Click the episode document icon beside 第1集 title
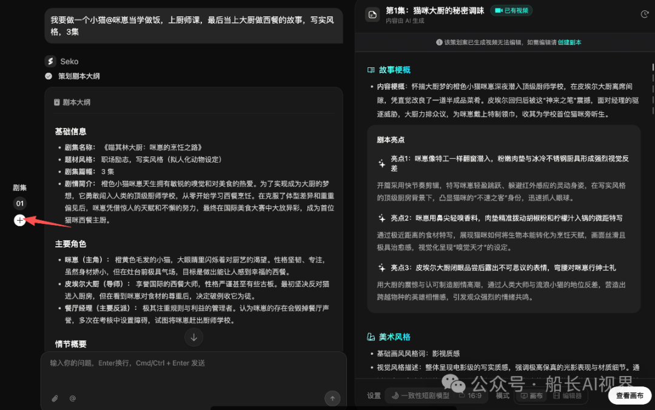 click(372, 15)
